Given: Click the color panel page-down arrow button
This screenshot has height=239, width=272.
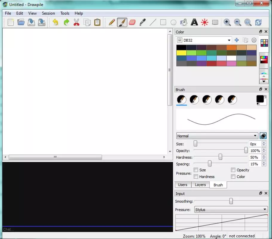Looking at the screenshot, I should [x=264, y=81].
